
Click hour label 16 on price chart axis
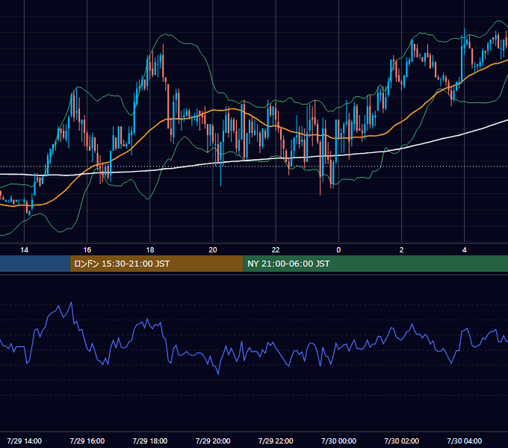click(x=87, y=250)
